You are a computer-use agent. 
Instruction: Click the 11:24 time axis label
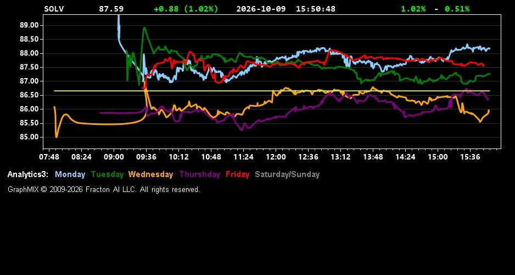coord(243,157)
